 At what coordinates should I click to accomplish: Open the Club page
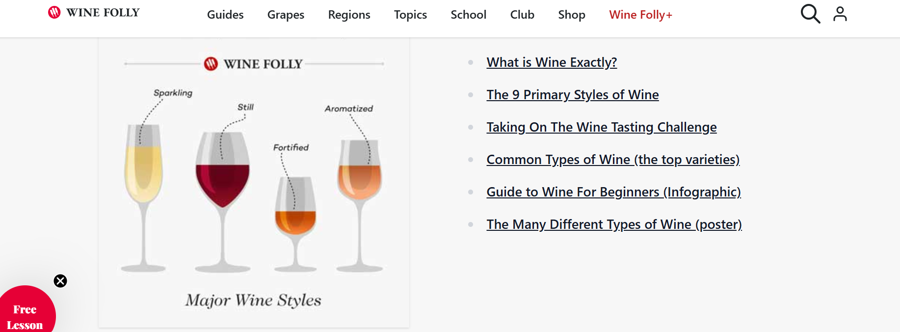[x=522, y=15]
